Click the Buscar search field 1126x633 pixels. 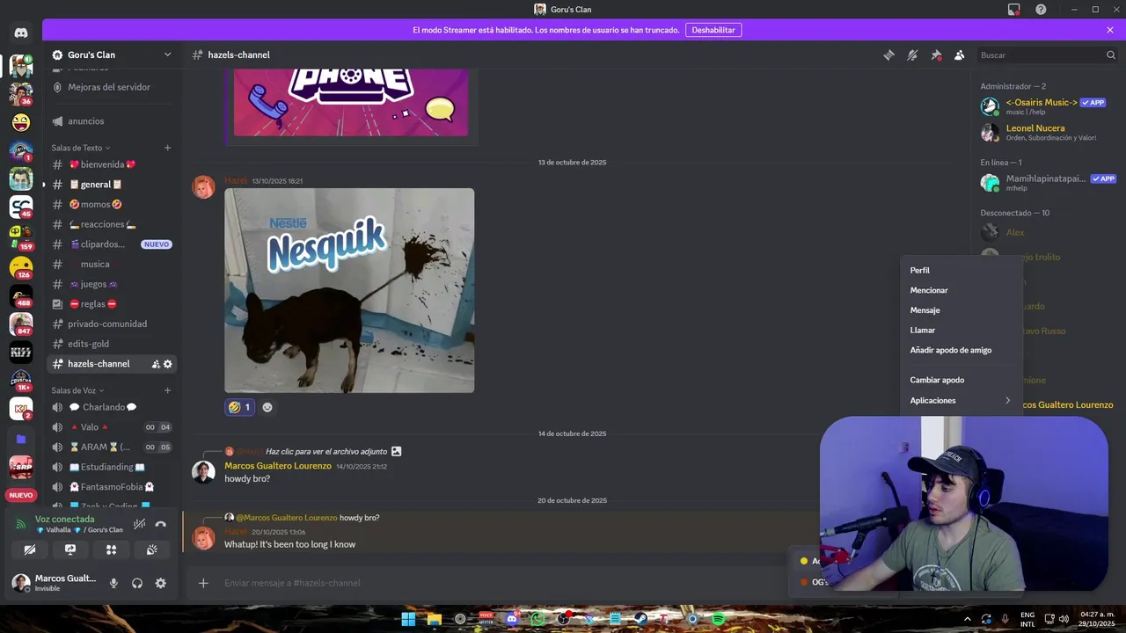tap(1047, 55)
